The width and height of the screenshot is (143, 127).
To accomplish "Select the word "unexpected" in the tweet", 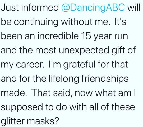I will [84, 50].
